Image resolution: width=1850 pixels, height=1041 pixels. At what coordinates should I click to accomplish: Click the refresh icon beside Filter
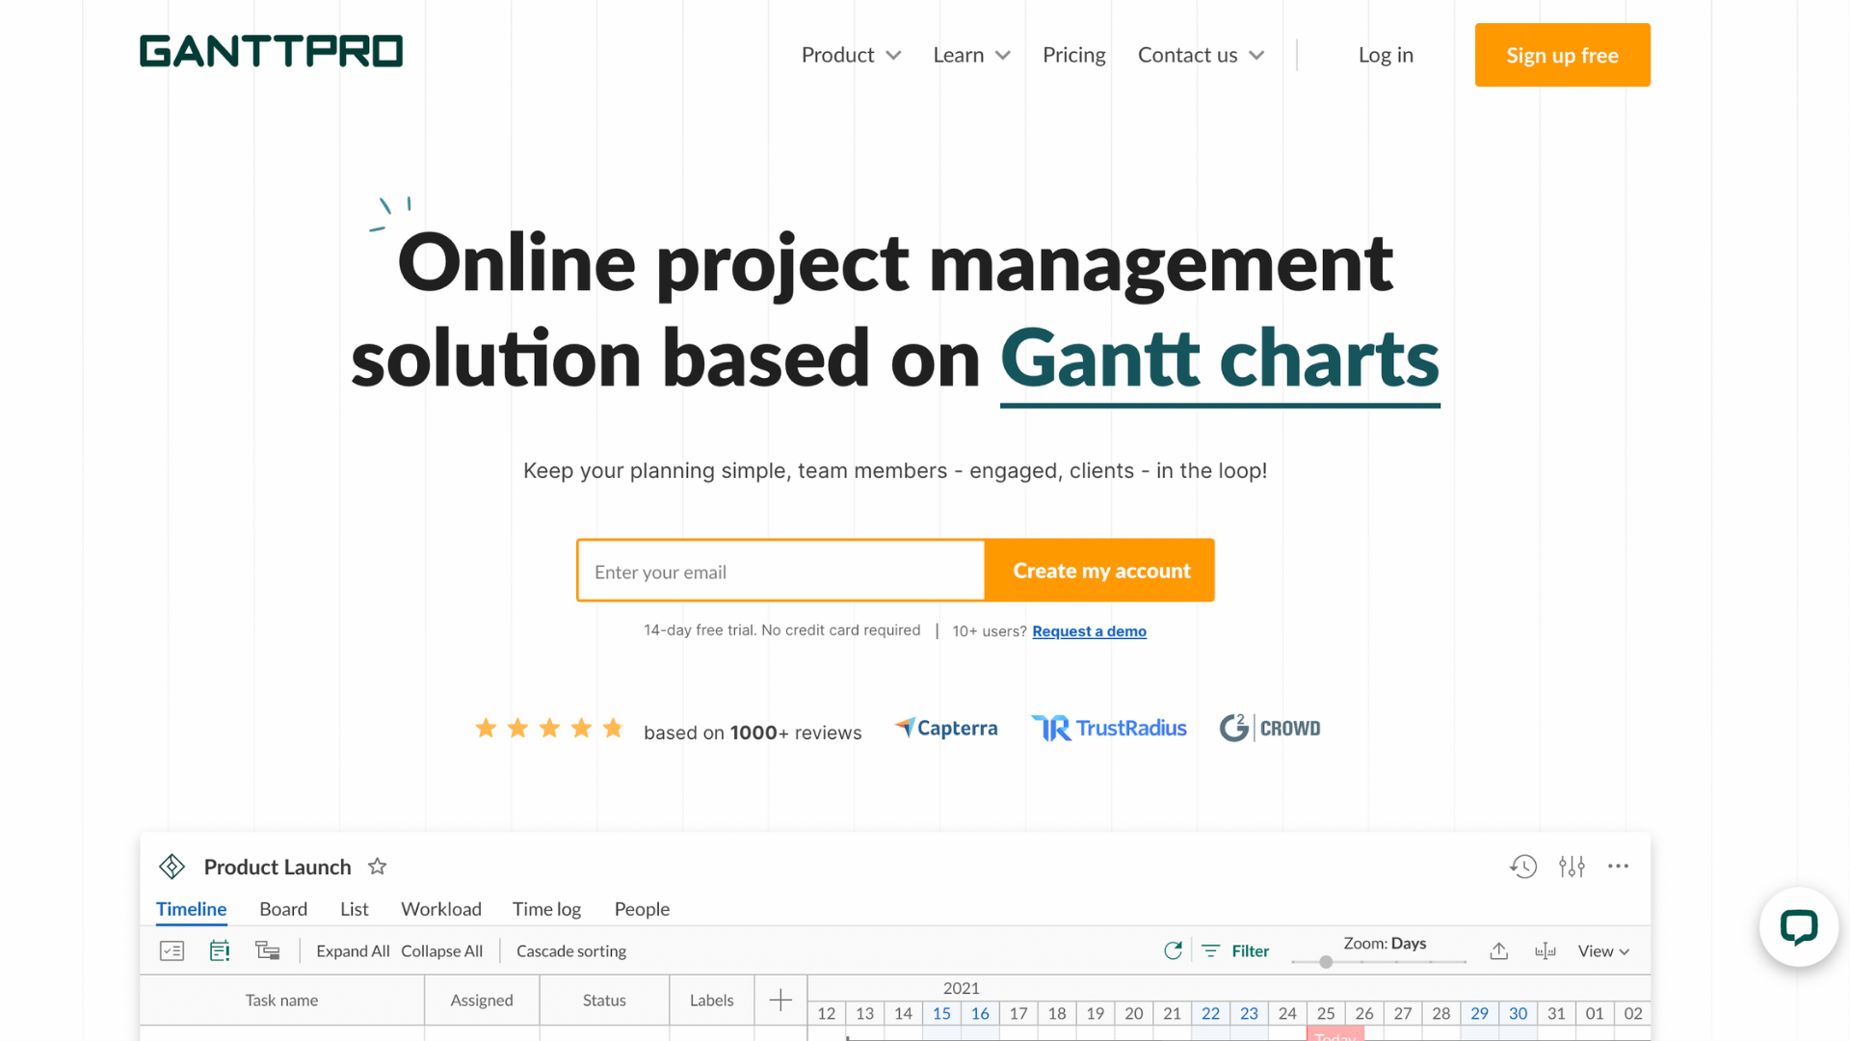click(1173, 951)
